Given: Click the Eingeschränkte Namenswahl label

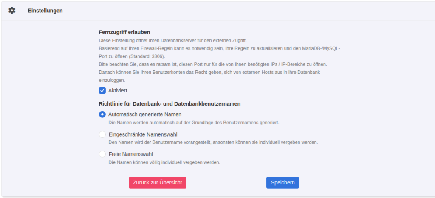Looking at the screenshot, I should click(x=143, y=134).
